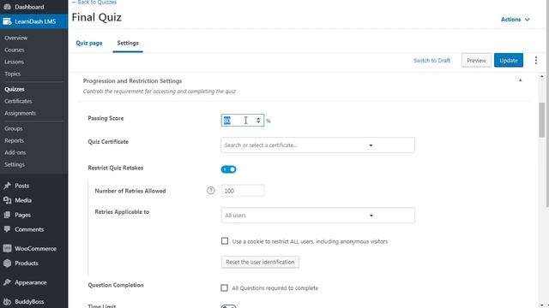This screenshot has height=308, width=549.
Task: Switch to the Quiz page tab
Action: pos(89,43)
